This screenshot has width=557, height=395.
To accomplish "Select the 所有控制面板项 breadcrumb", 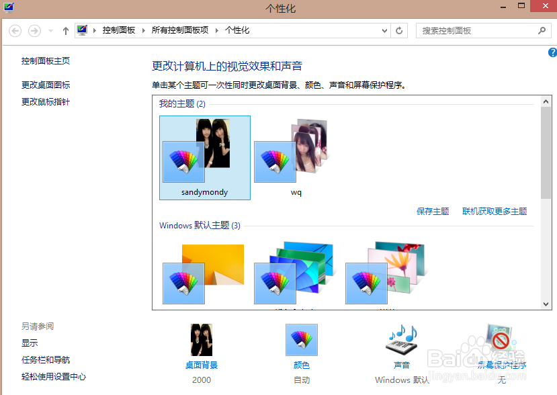I will click(x=180, y=30).
